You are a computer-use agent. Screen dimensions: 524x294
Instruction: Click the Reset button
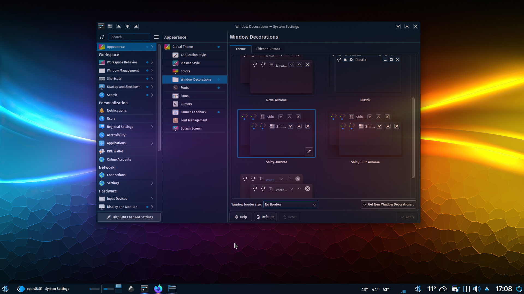[x=290, y=217]
